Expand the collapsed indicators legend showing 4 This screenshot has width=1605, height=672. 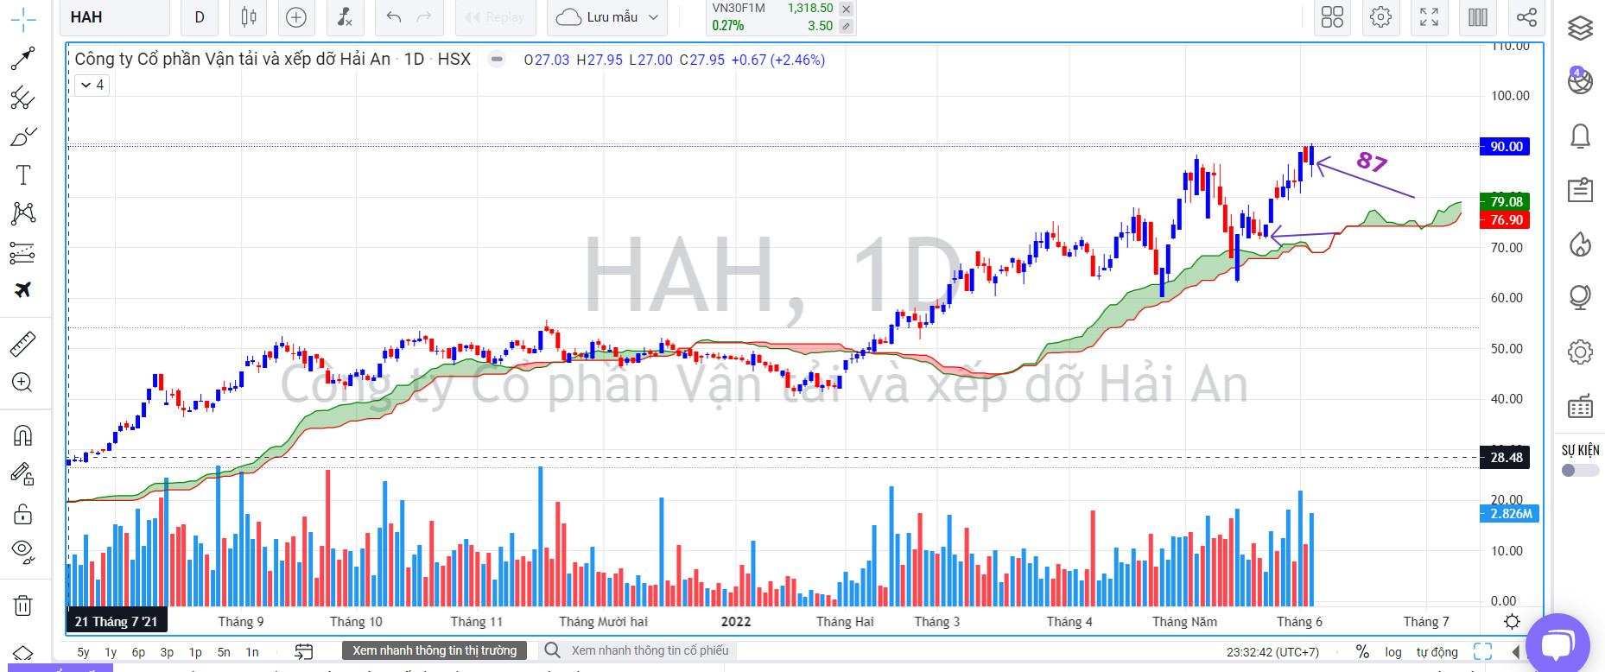click(x=92, y=85)
